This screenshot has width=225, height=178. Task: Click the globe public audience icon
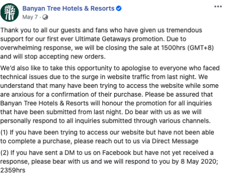point(45,17)
